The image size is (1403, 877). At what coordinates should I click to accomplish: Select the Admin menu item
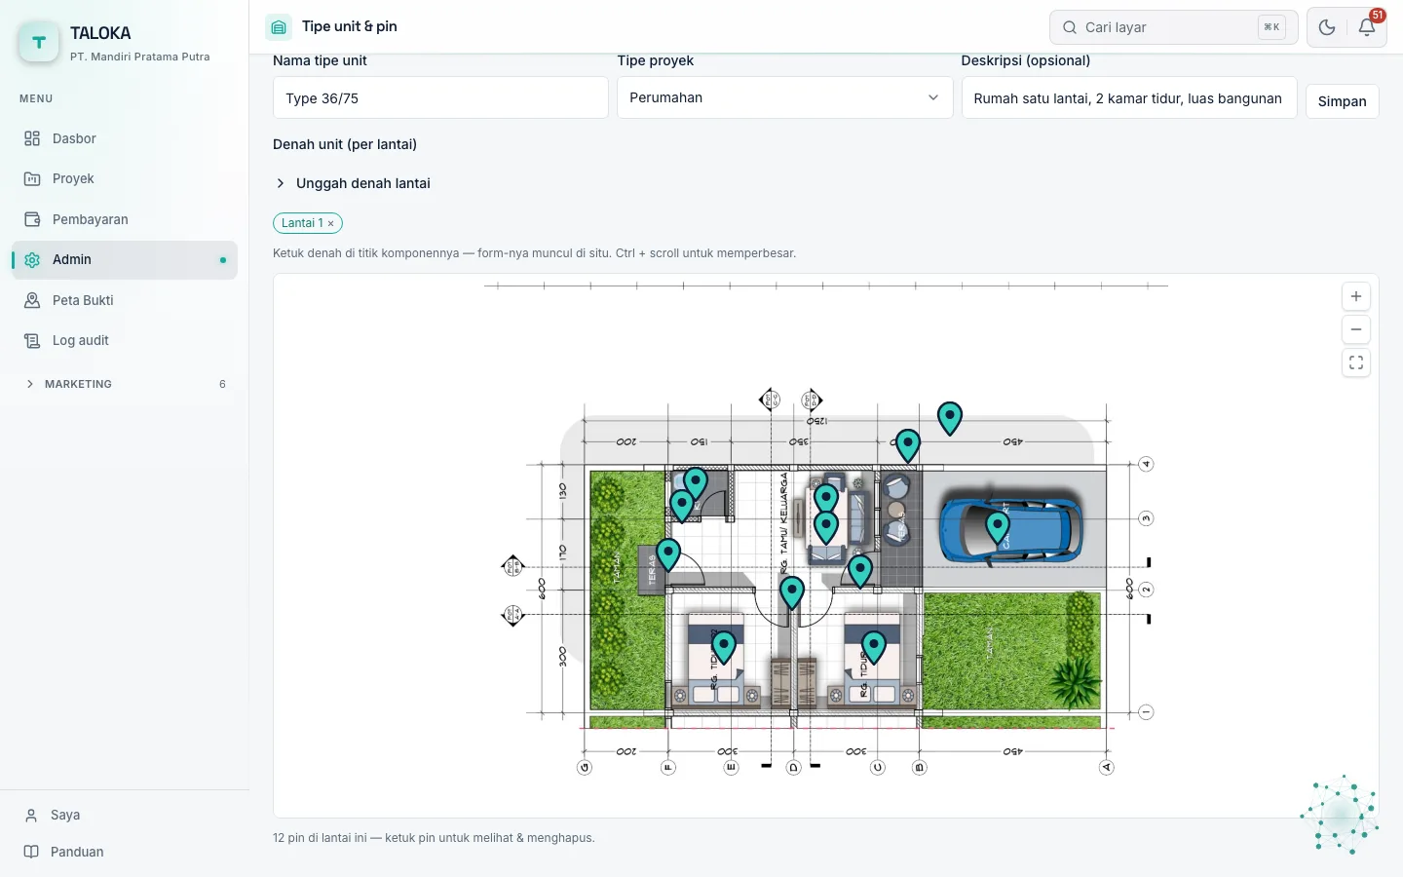125,260
